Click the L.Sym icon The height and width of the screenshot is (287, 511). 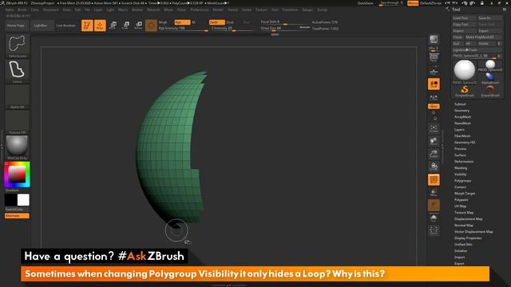pyautogui.click(x=434, y=97)
